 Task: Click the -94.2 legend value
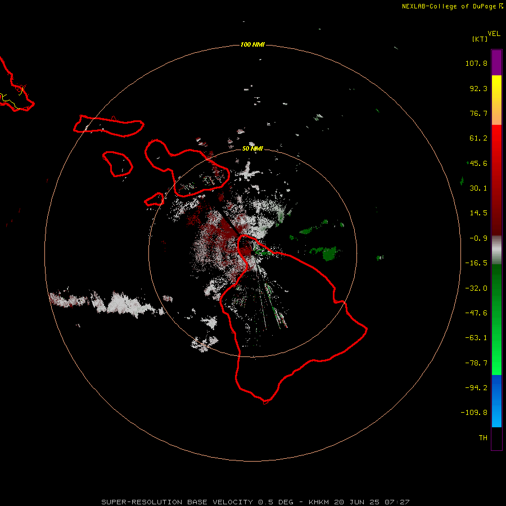point(476,388)
